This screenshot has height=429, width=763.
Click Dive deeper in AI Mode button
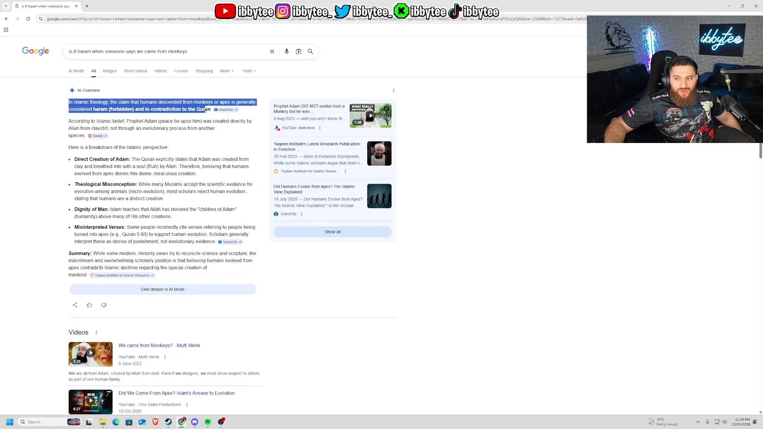(163, 290)
